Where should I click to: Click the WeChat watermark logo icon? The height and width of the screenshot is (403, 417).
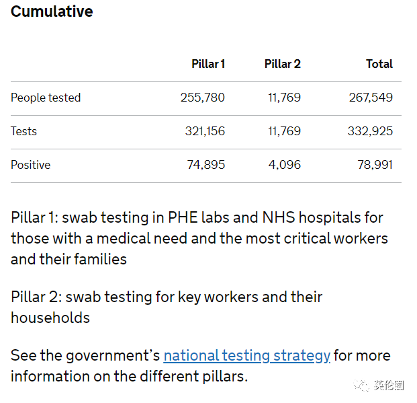click(x=362, y=386)
